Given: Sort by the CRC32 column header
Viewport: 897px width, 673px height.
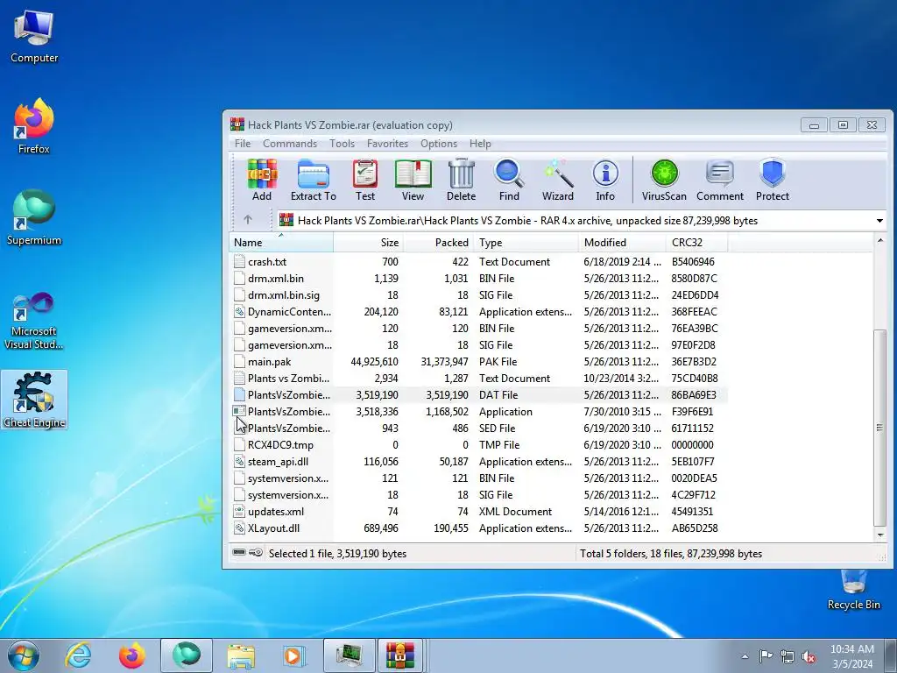Looking at the screenshot, I should click(696, 243).
